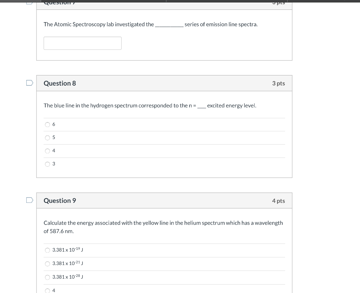Click the Question 9 header bar
The image size is (360, 293).
(164, 200)
